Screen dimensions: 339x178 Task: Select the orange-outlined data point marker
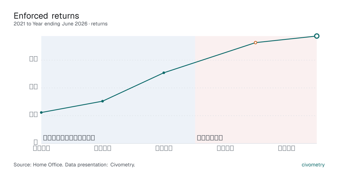pyautogui.click(x=255, y=43)
